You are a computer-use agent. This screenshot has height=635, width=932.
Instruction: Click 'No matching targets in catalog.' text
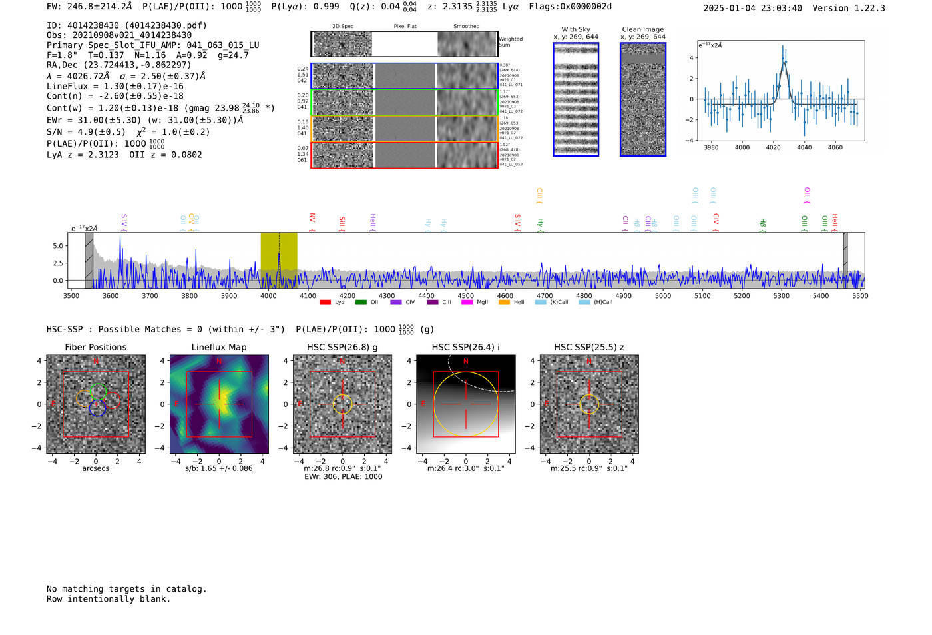pyautogui.click(x=126, y=589)
